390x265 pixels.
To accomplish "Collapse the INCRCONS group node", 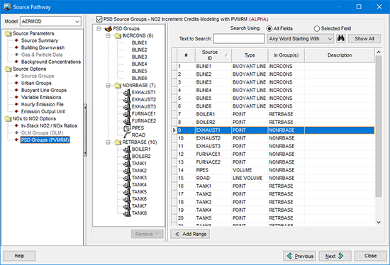I will [108, 36].
